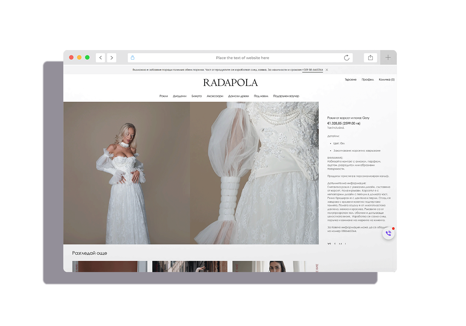Click the lock icon in the address bar
The width and height of the screenshot is (466, 326).
(132, 58)
